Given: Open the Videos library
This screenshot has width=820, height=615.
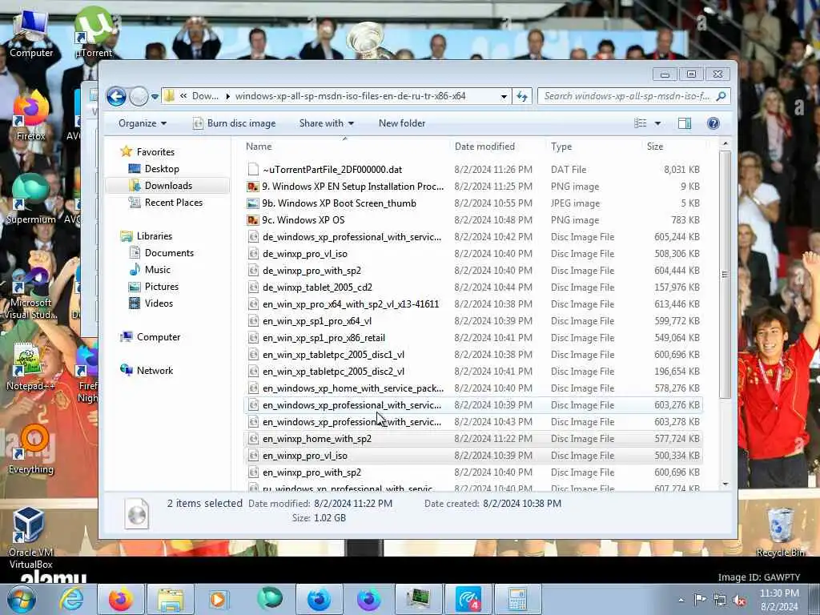Looking at the screenshot, I should pos(159,303).
